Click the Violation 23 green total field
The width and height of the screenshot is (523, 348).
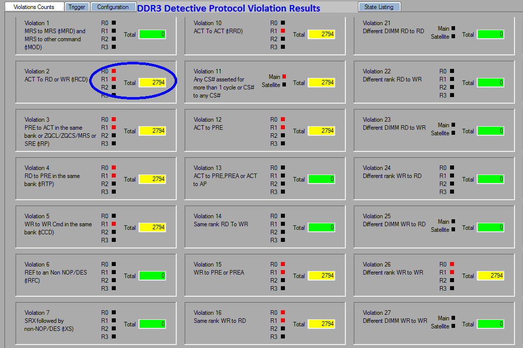(491, 131)
